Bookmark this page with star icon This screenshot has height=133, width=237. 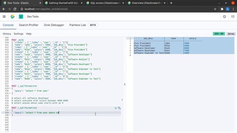pos(215,9)
